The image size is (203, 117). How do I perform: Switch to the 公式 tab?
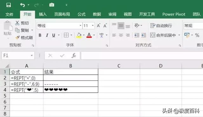[x=82, y=14]
